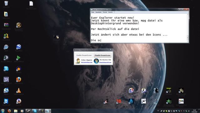Launch the star 2 game shortcut
200x113 pixels.
pyautogui.click(x=181, y=90)
